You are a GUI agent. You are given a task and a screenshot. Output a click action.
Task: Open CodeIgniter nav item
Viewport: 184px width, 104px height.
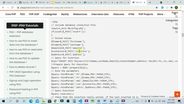point(50,14)
